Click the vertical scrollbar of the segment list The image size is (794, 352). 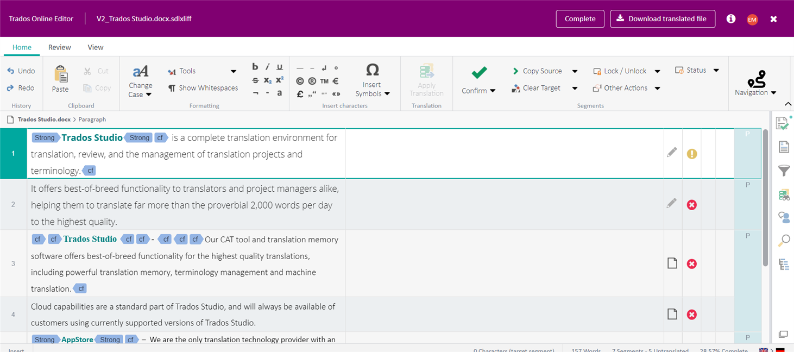coord(765,198)
